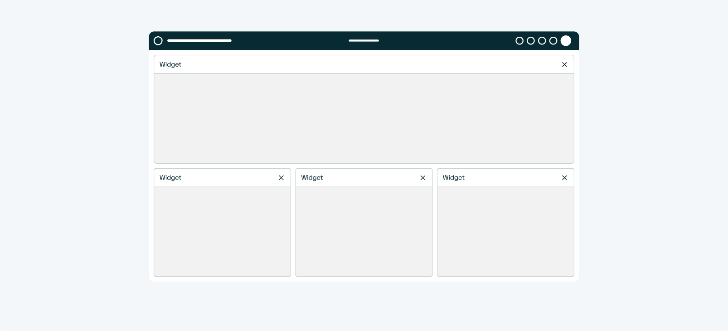
Task: Select the outlined circle icon beside the avatar
Action: click(553, 41)
